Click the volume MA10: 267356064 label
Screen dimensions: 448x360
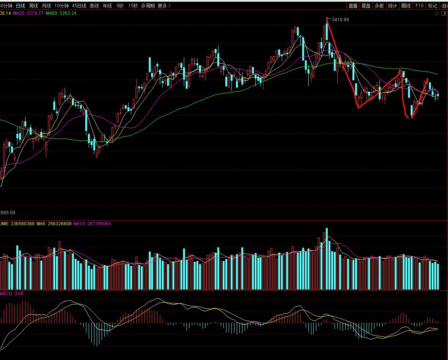[92, 224]
